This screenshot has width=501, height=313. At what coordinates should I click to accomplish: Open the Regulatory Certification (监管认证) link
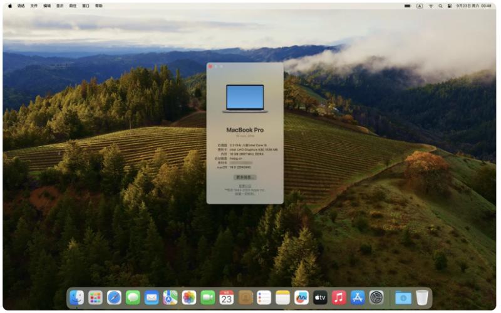(x=245, y=186)
